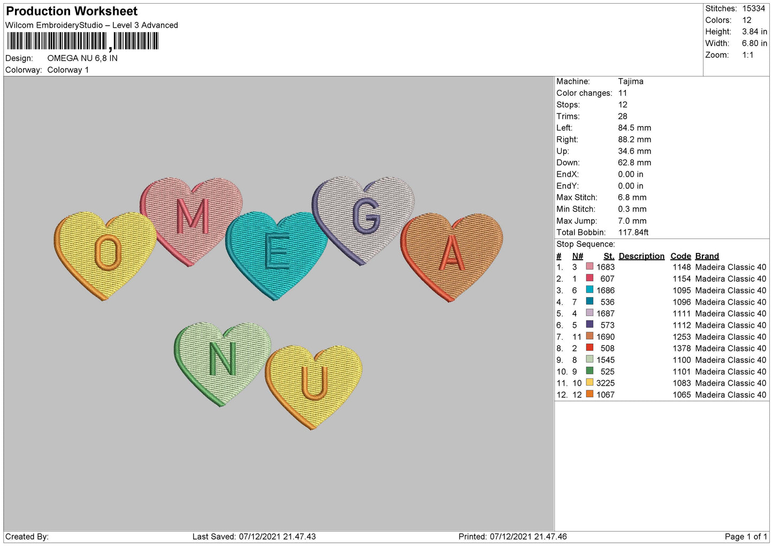Click 'Last Saved: 07/12/2021 21.47.43' text

click(254, 536)
